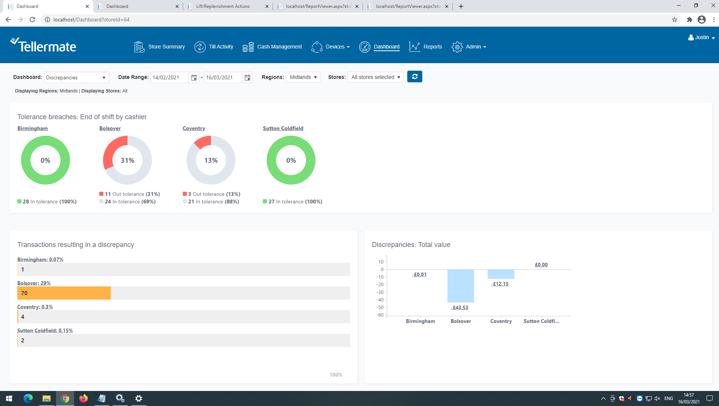Open the Justin user account menu

click(x=701, y=37)
